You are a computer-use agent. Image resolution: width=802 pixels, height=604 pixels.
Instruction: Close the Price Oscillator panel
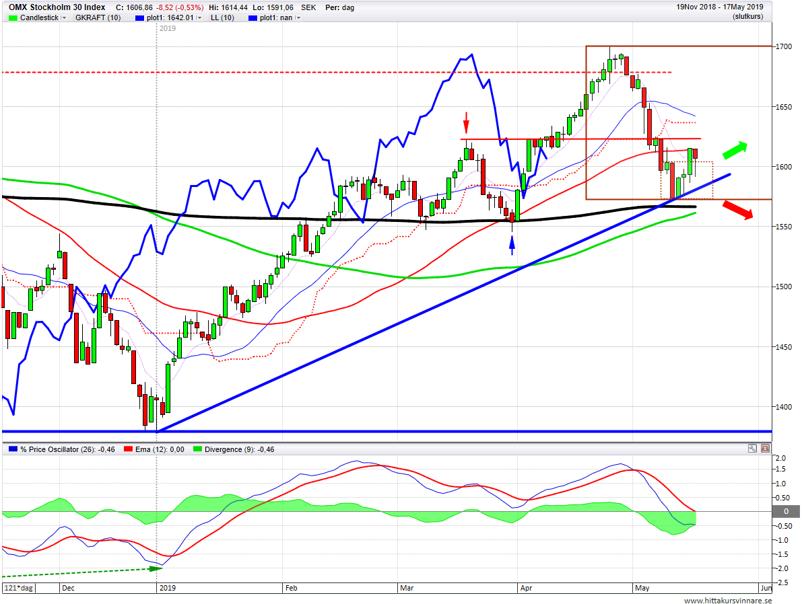(x=765, y=448)
